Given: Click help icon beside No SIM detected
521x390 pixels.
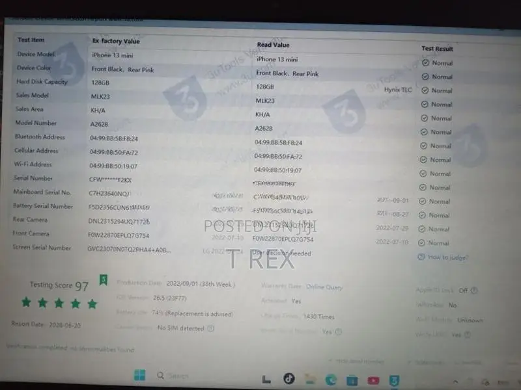Looking at the screenshot, I should 210,328.
